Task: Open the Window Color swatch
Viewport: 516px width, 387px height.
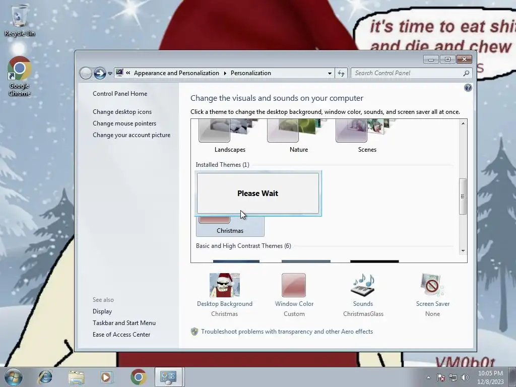Action: 294,285
